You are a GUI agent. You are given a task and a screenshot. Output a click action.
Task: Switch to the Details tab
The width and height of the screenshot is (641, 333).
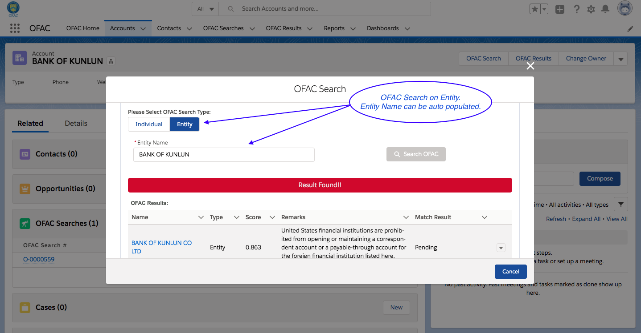click(x=76, y=123)
